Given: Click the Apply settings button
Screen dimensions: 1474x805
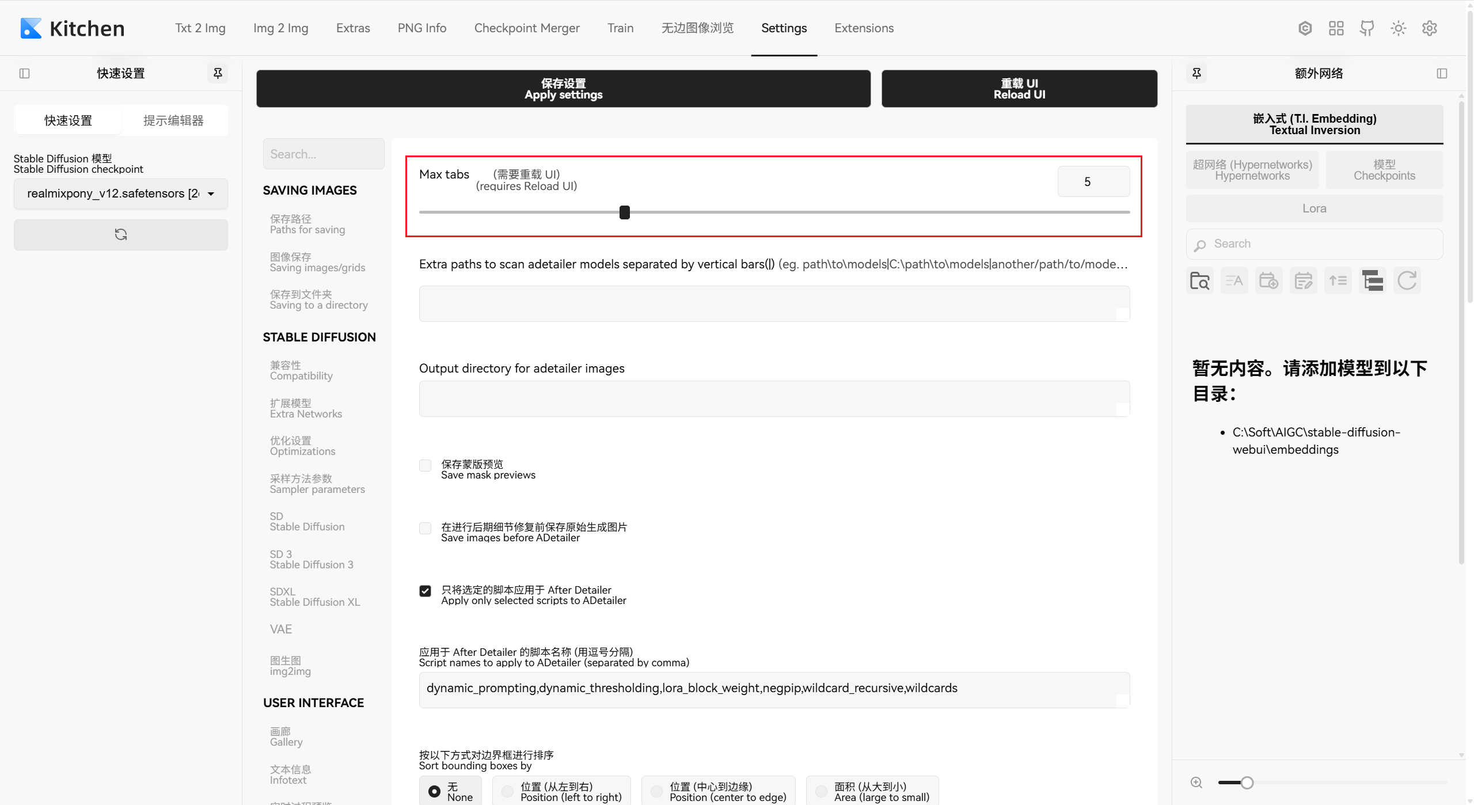Looking at the screenshot, I should 563,89.
